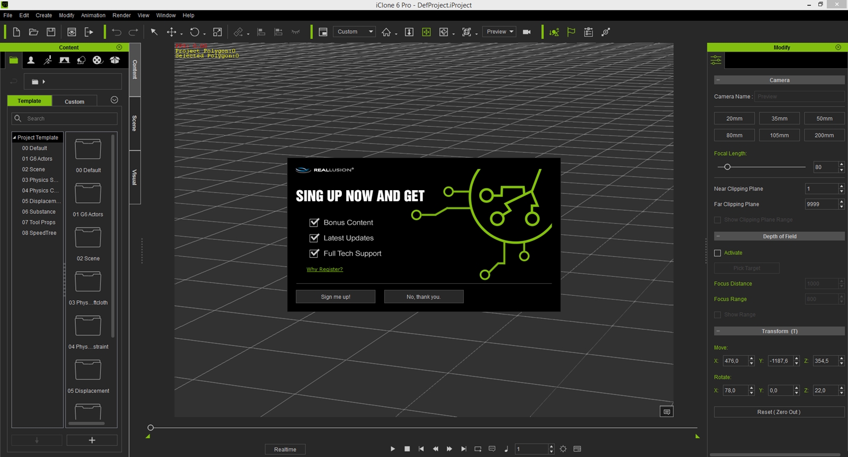
Task: Open the Project folder category icon
Action: [14, 60]
